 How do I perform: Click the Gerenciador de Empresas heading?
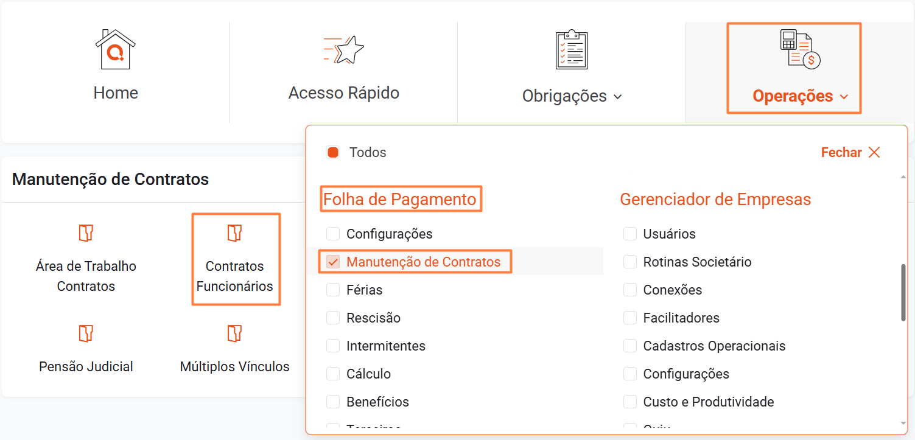(715, 199)
